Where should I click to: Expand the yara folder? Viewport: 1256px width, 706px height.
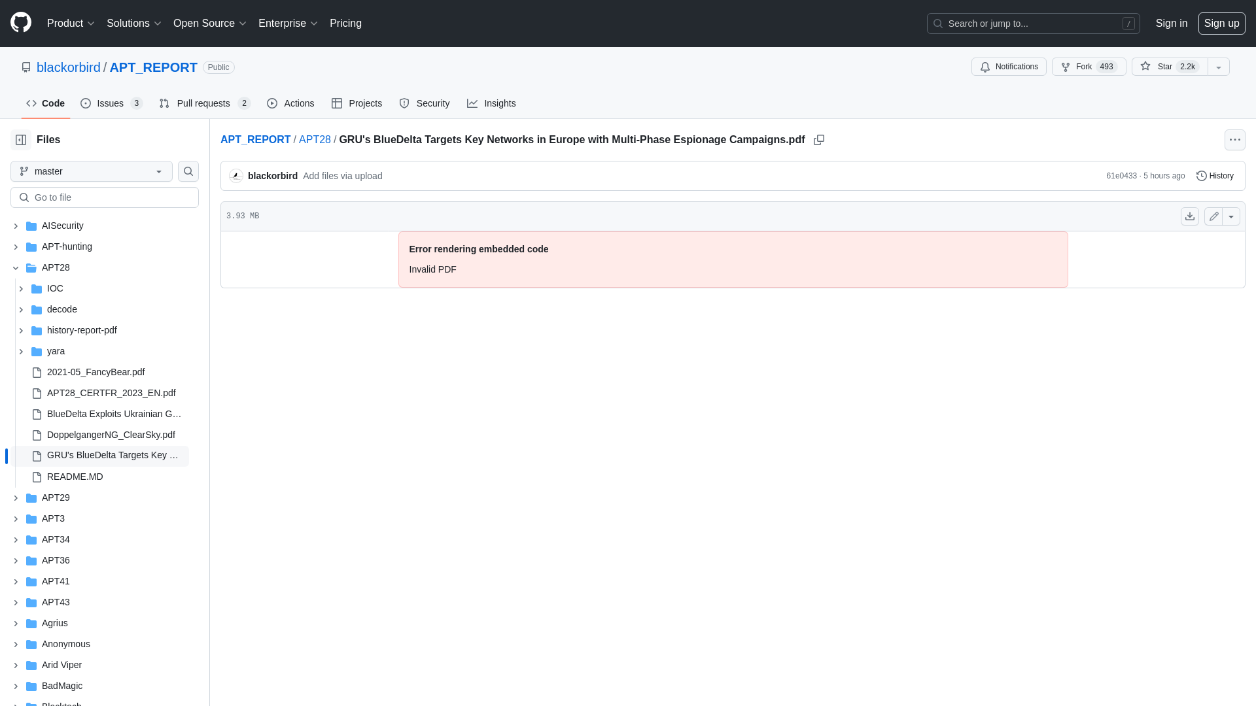pos(21,352)
